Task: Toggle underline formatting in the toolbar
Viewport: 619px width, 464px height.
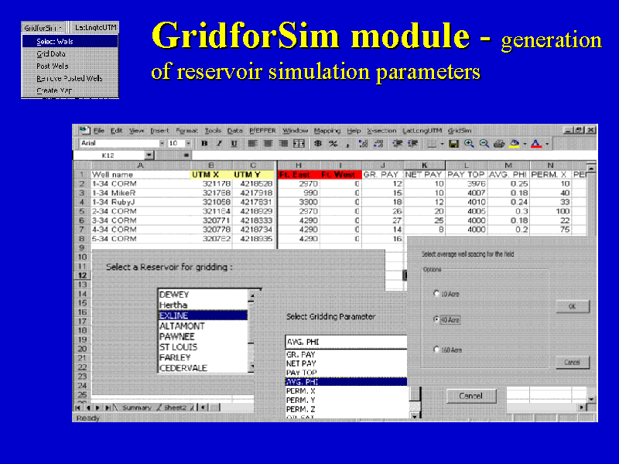Action: 234,144
